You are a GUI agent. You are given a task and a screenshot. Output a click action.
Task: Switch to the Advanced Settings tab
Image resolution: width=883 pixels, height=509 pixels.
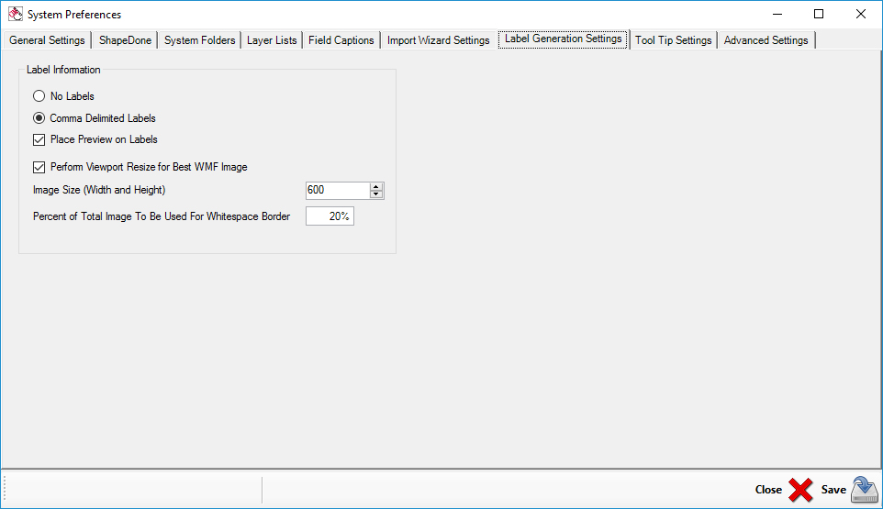click(x=766, y=40)
